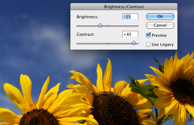The image size is (194, 125).
Task: Click Cancel to discard Brightness/Contrast changes
Action: point(160,25)
